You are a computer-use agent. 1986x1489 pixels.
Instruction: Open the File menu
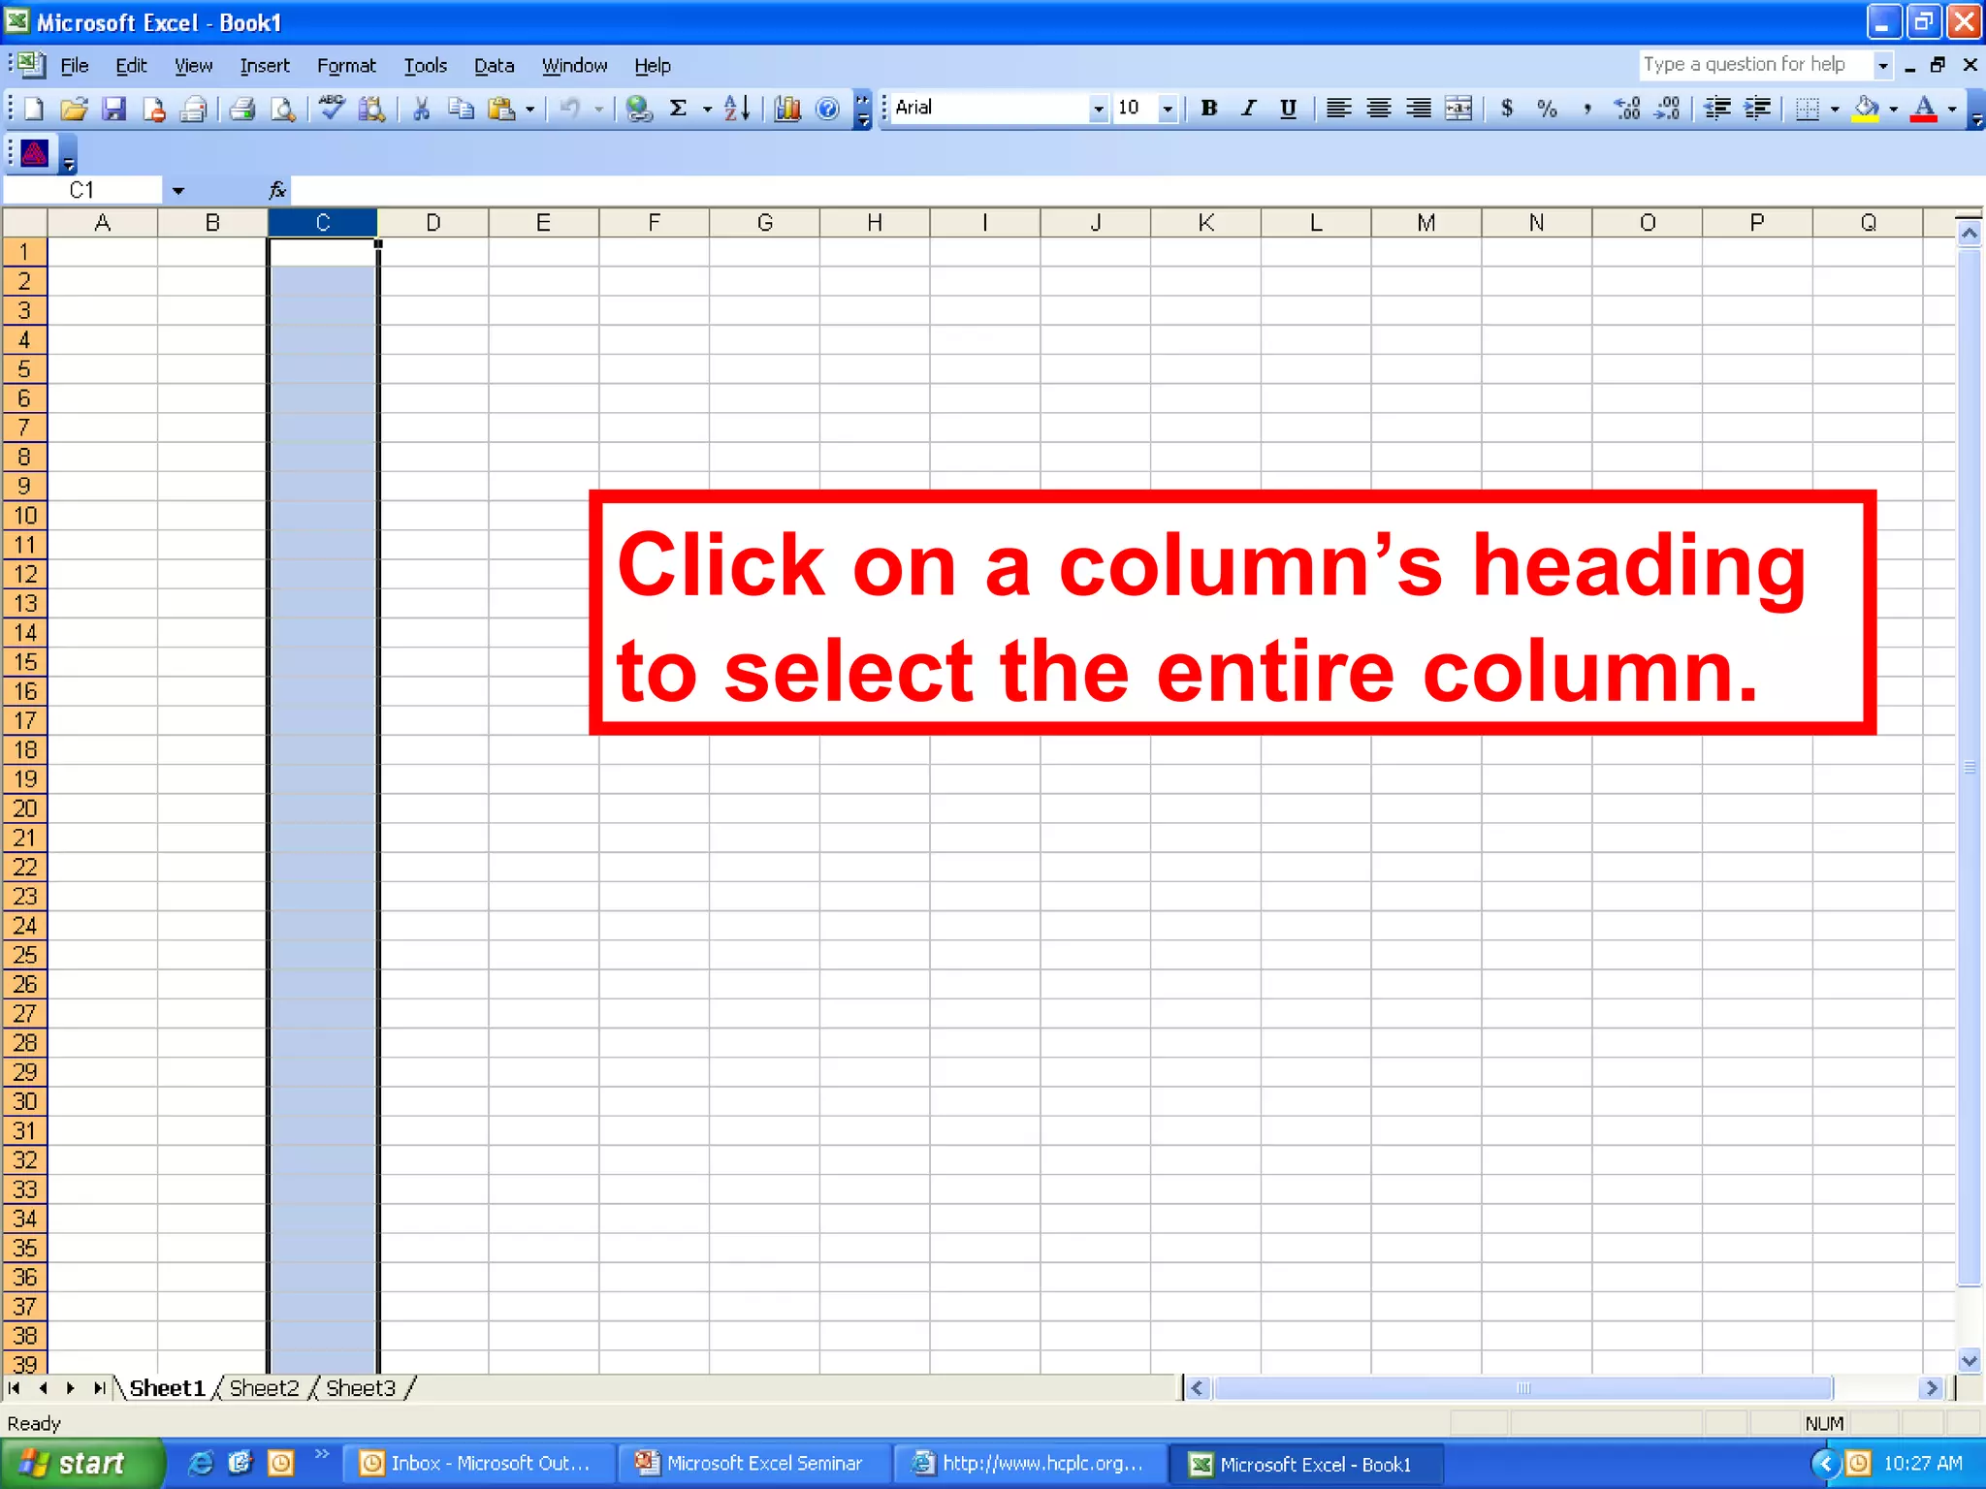(75, 65)
